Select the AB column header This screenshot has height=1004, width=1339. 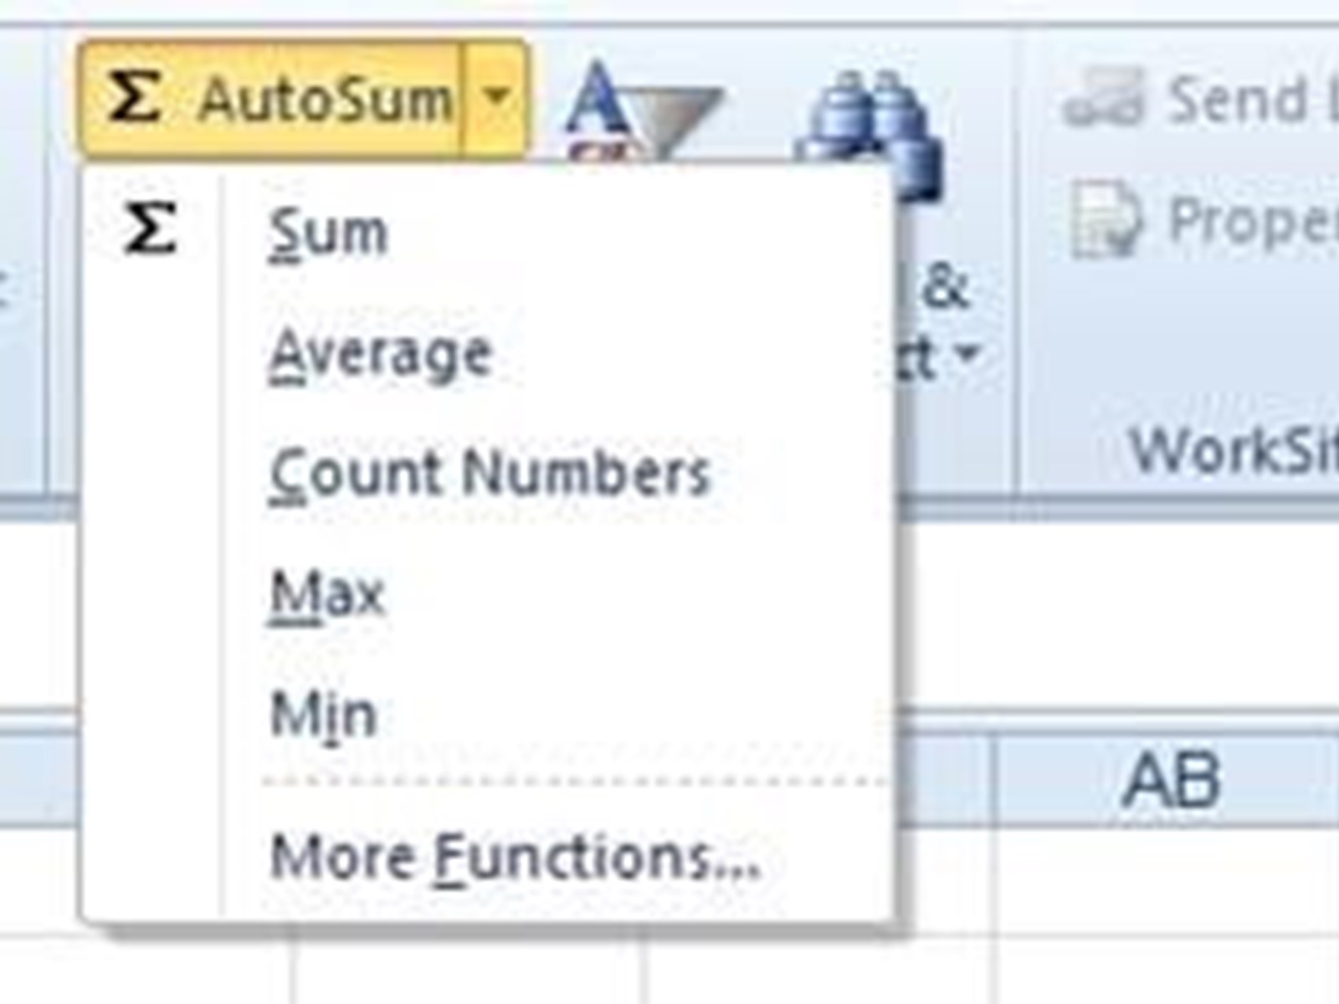click(x=1168, y=780)
